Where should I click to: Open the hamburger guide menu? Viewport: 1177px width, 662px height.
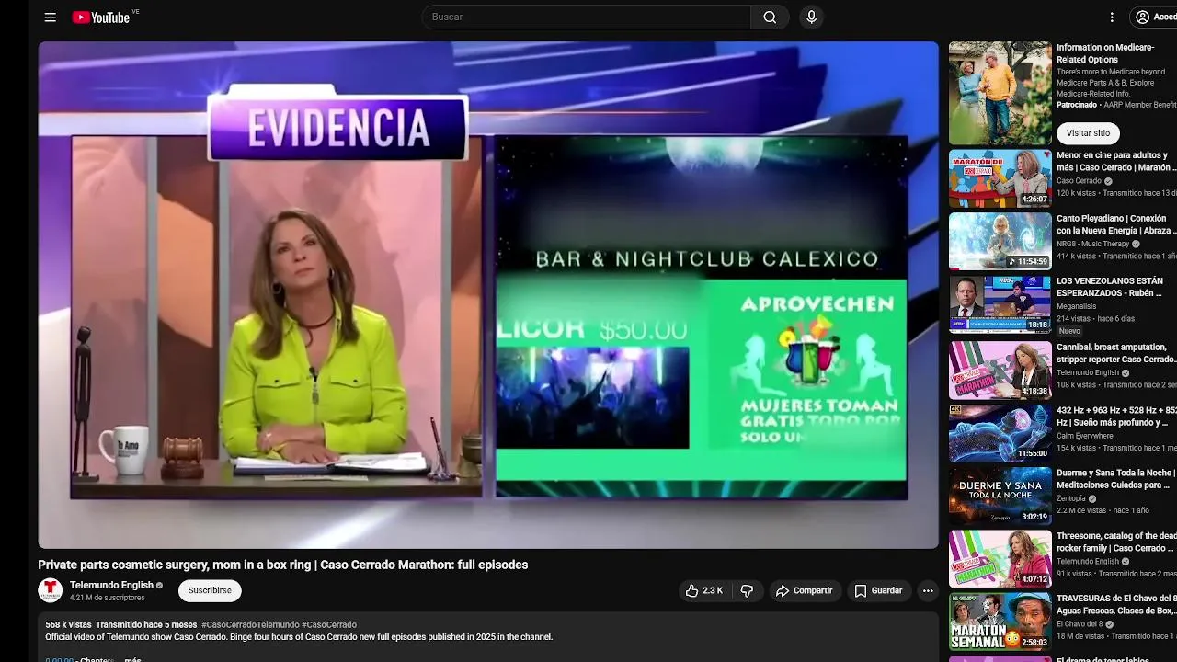coord(51,17)
